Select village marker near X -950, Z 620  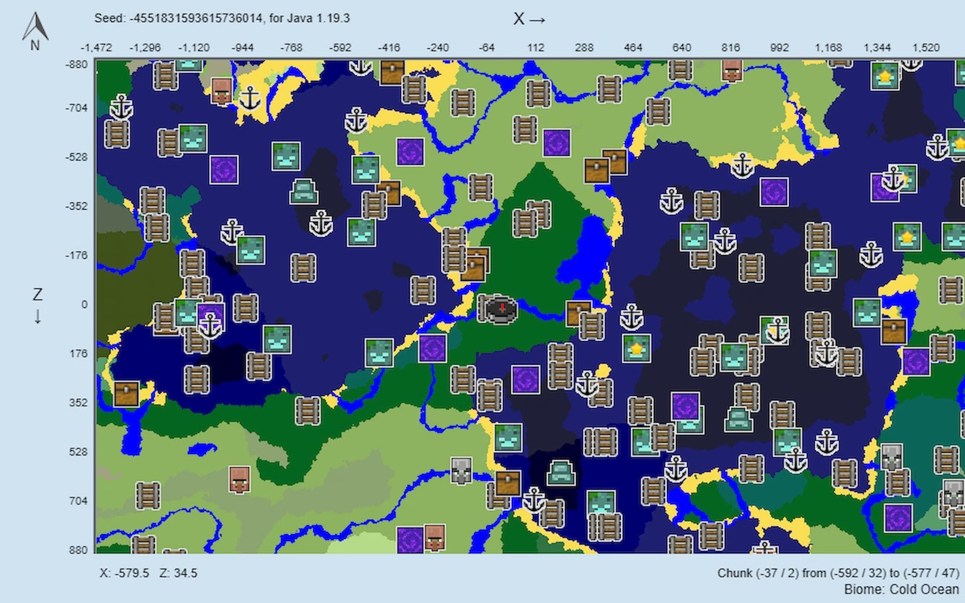point(240,479)
